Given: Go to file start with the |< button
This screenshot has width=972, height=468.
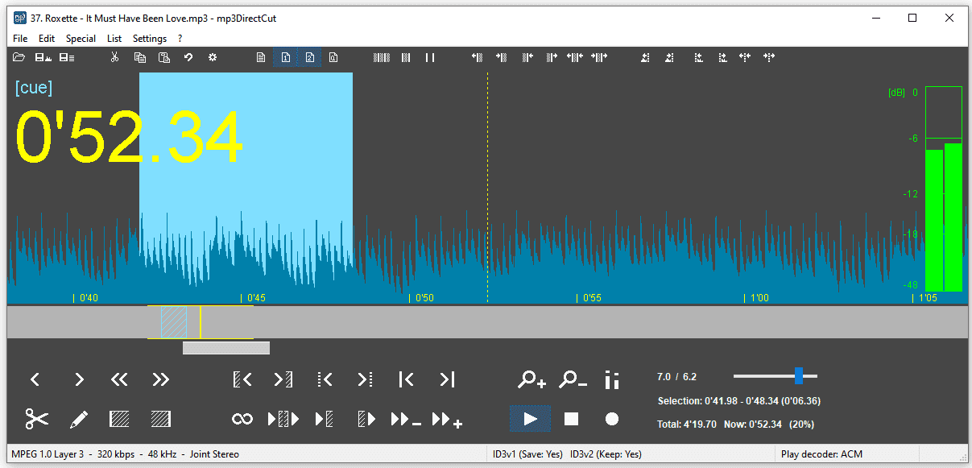Looking at the screenshot, I should tap(407, 379).
